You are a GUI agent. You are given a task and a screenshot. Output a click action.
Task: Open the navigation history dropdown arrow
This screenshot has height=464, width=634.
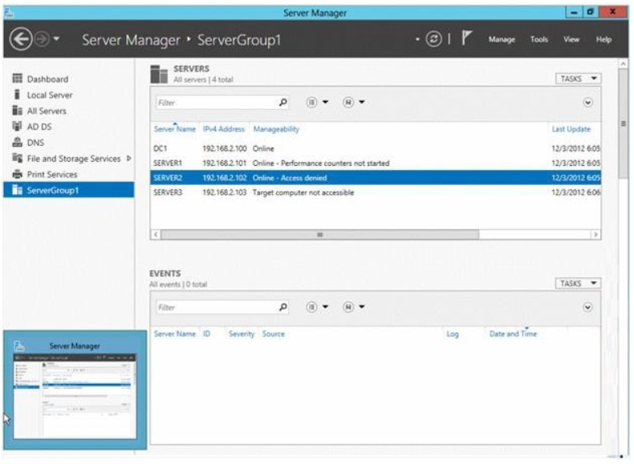coord(57,38)
